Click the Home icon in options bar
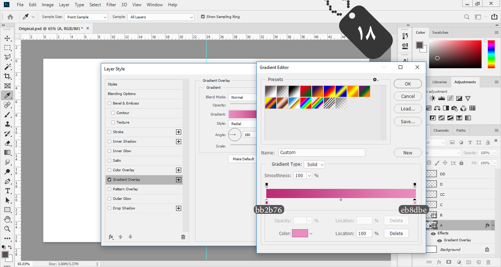This screenshot has width=501, height=267. [10, 17]
